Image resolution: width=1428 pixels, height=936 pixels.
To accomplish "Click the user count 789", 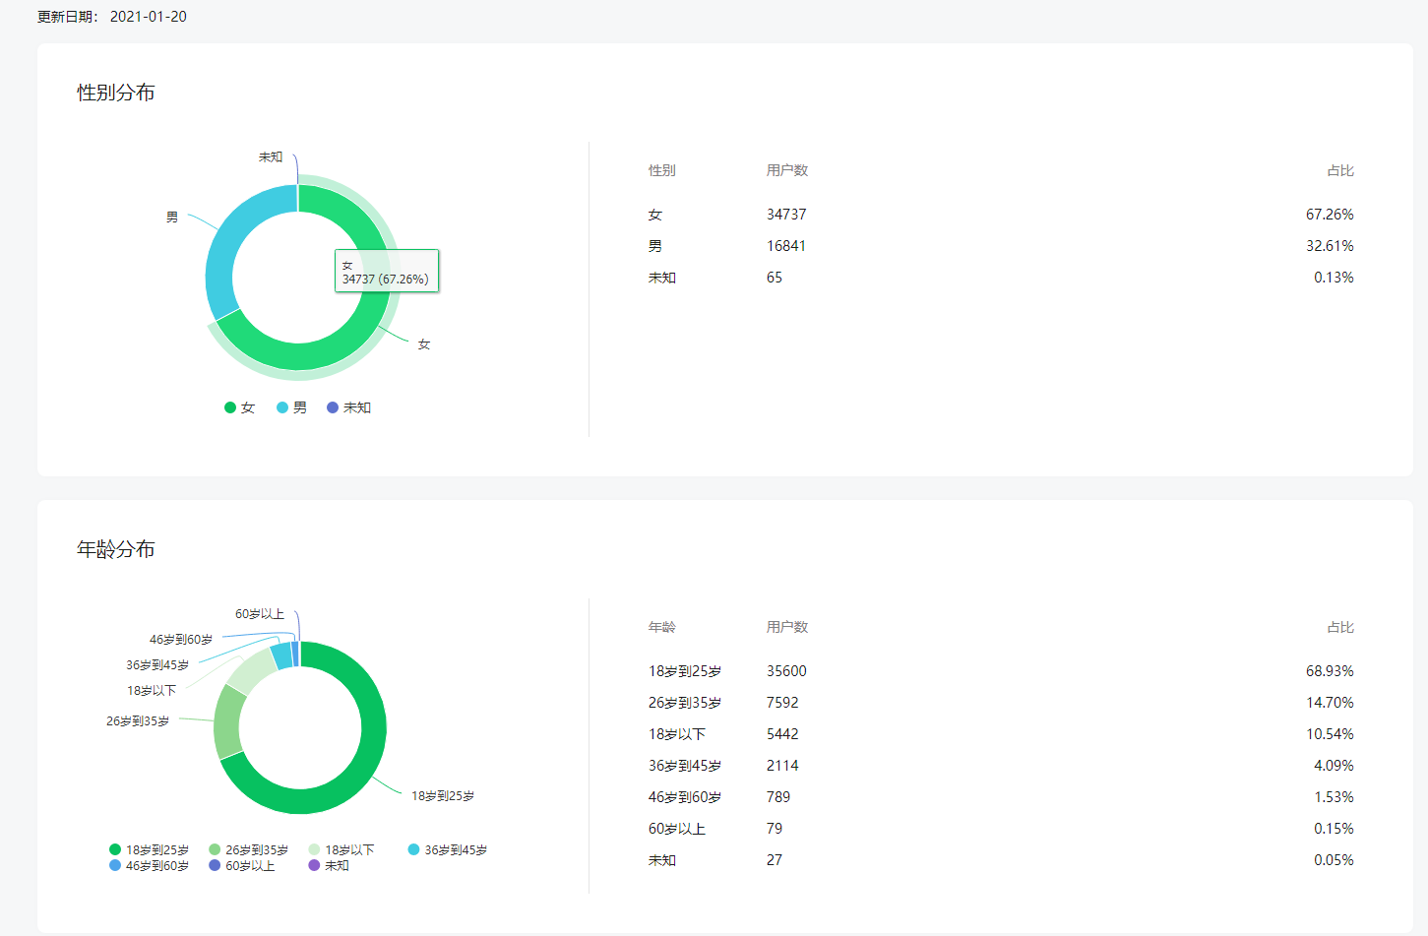I will [778, 797].
